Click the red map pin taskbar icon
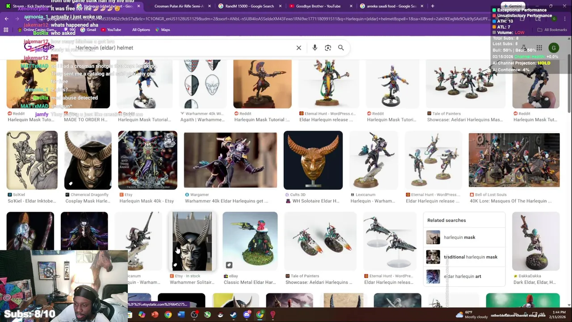The width and height of the screenshot is (572, 322). [273, 315]
